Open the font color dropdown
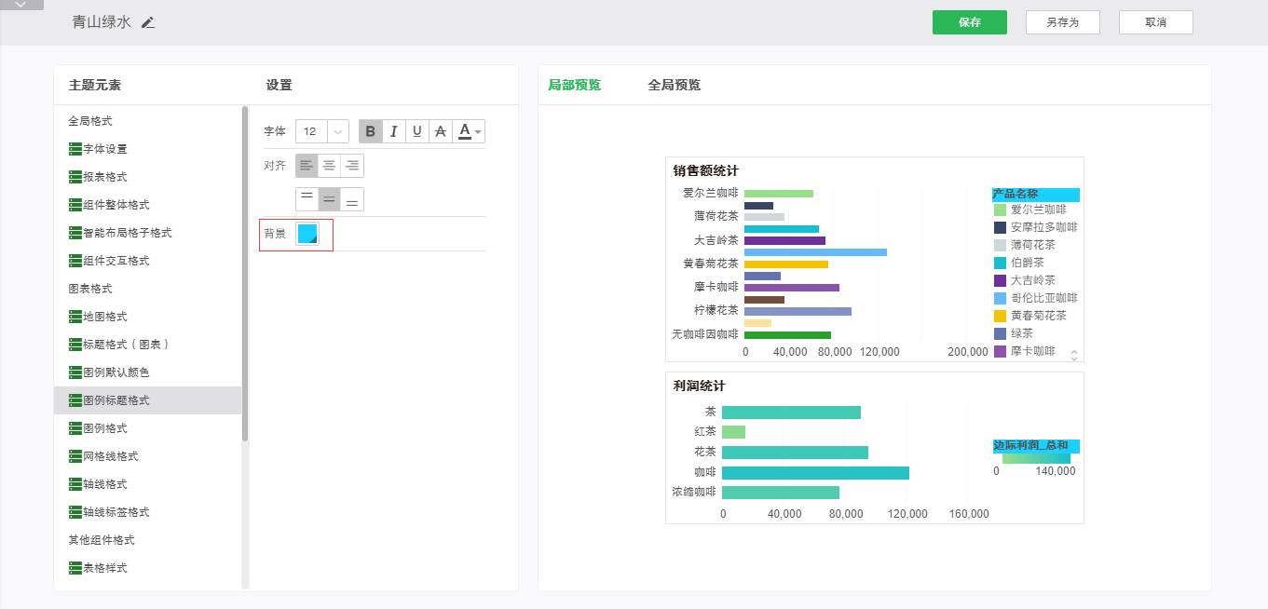 click(x=470, y=131)
